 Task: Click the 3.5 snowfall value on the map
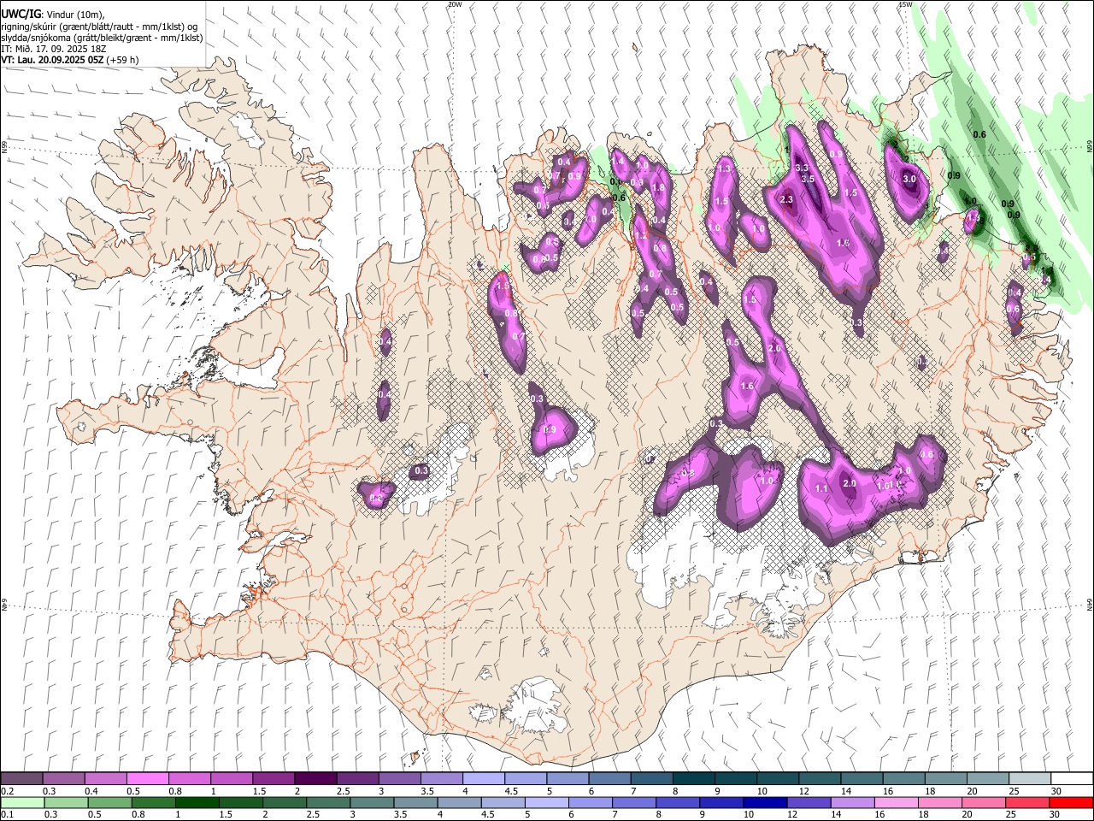[x=807, y=179]
